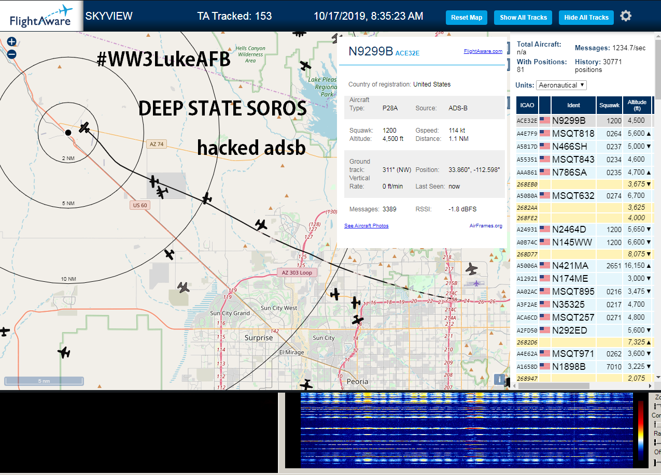Select the unidentified 268D77 row

coord(584,254)
